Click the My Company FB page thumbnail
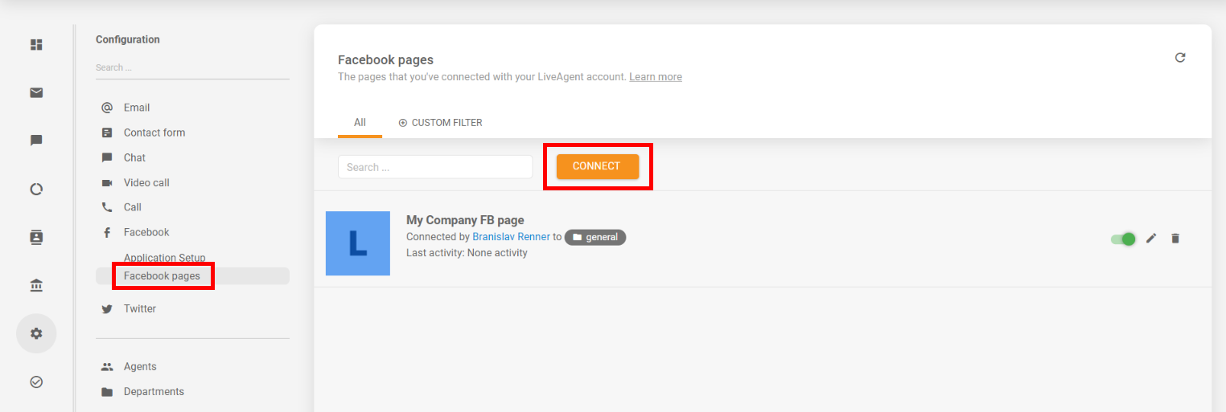 pos(358,243)
